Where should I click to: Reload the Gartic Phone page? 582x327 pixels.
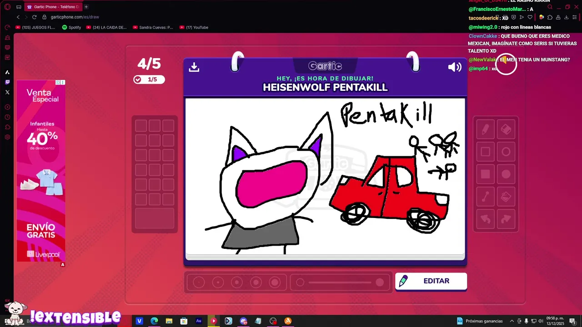coord(34,17)
